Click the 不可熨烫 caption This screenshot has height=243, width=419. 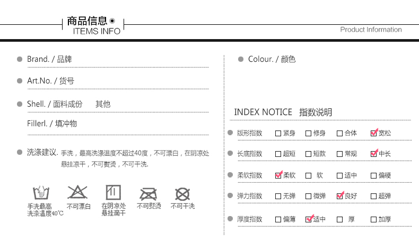pos(149,206)
